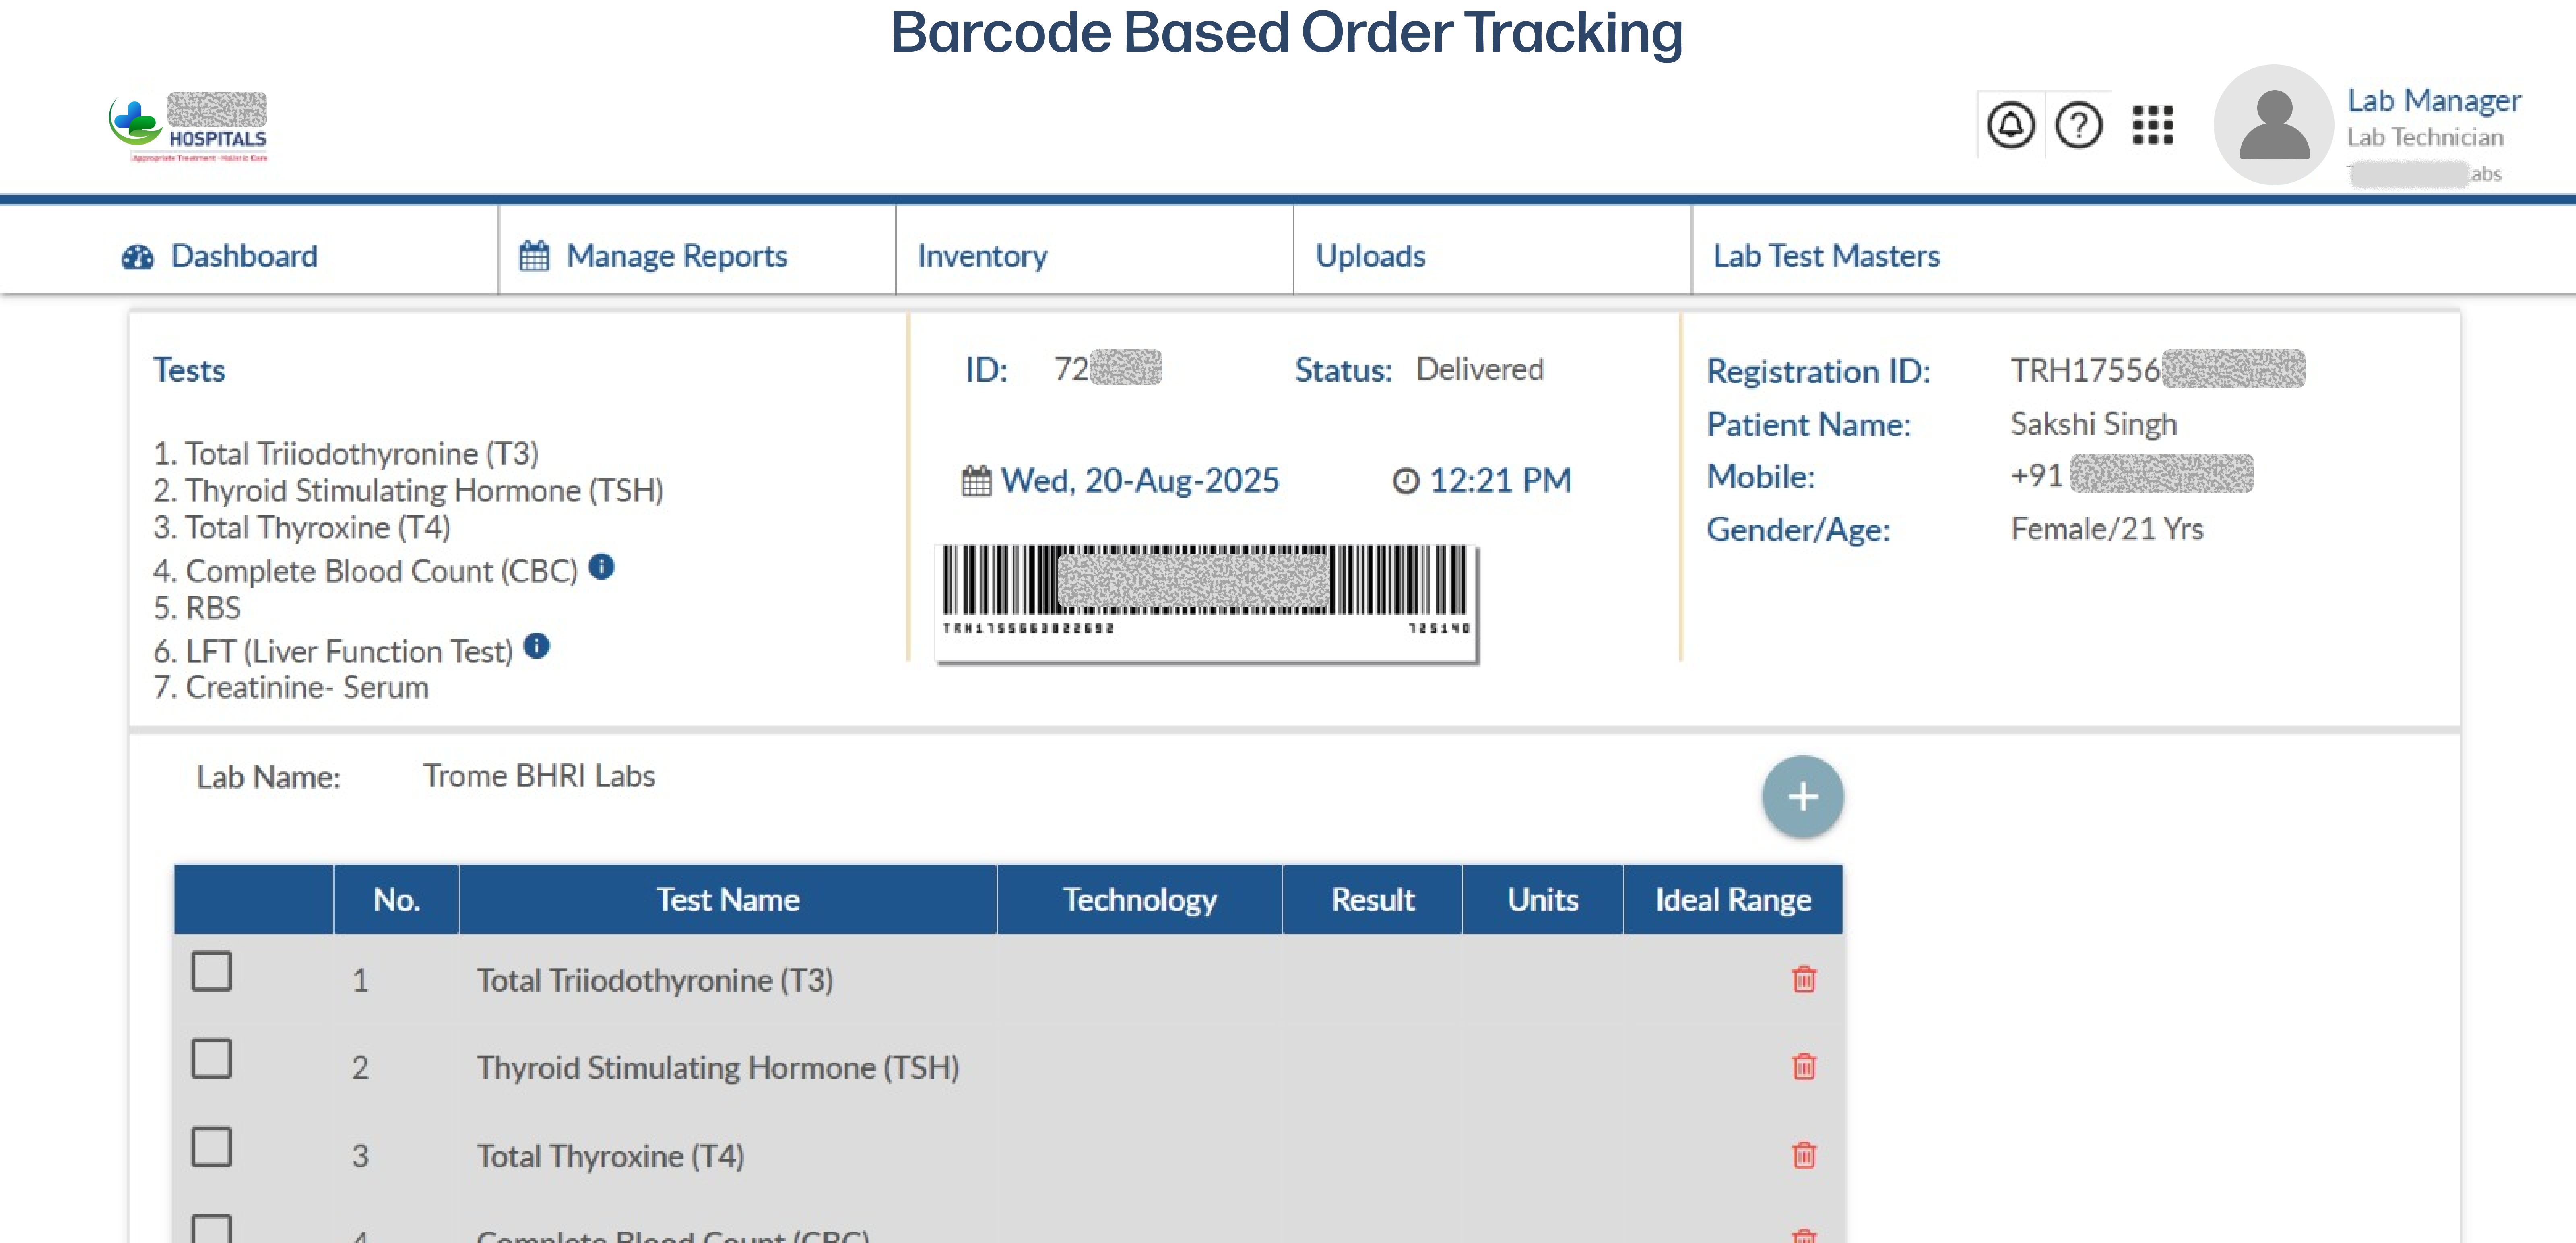Click '2. Thyroid Stimulating Hormone (TSH)' in Tests list

408,491
